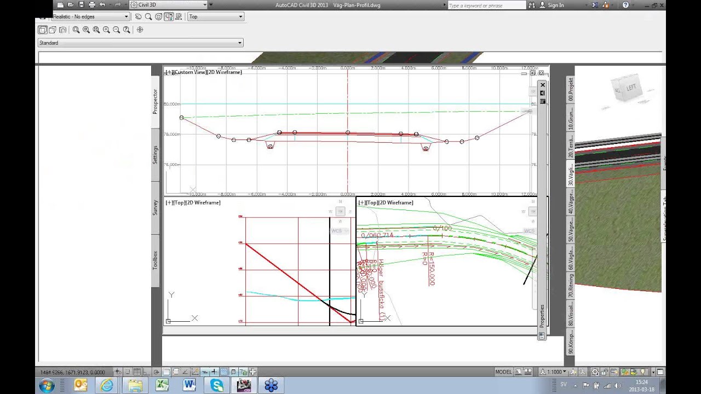The width and height of the screenshot is (701, 394).
Task: Click the Redo arrow icon
Action: coord(118,5)
